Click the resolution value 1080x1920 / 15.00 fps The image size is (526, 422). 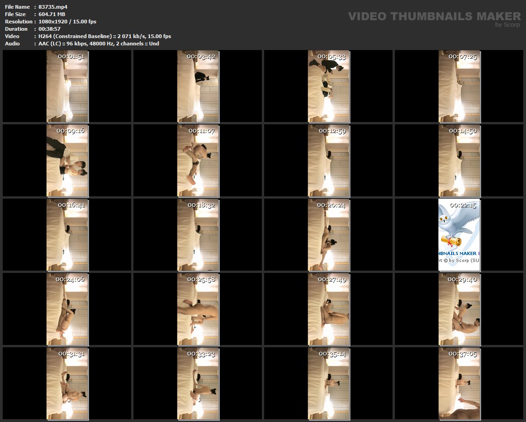point(67,22)
